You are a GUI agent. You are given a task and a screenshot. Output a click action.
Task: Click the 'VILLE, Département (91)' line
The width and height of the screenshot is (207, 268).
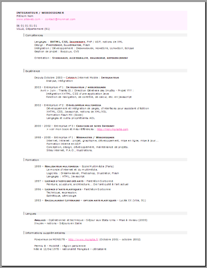33,29
